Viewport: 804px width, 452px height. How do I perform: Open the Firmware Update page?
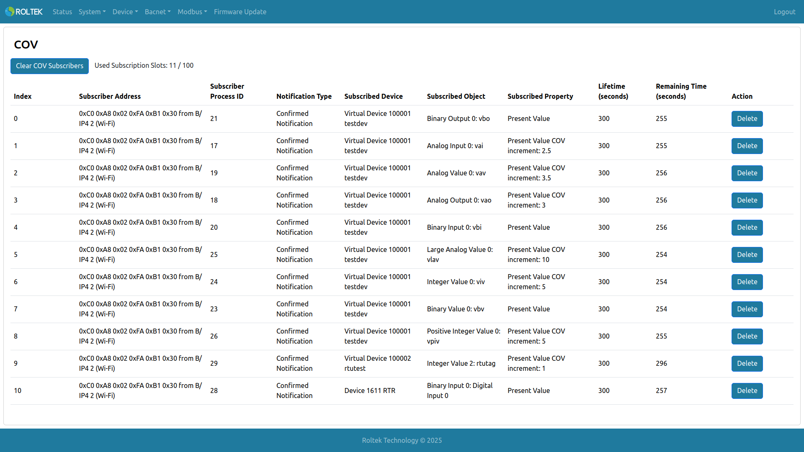point(240,12)
